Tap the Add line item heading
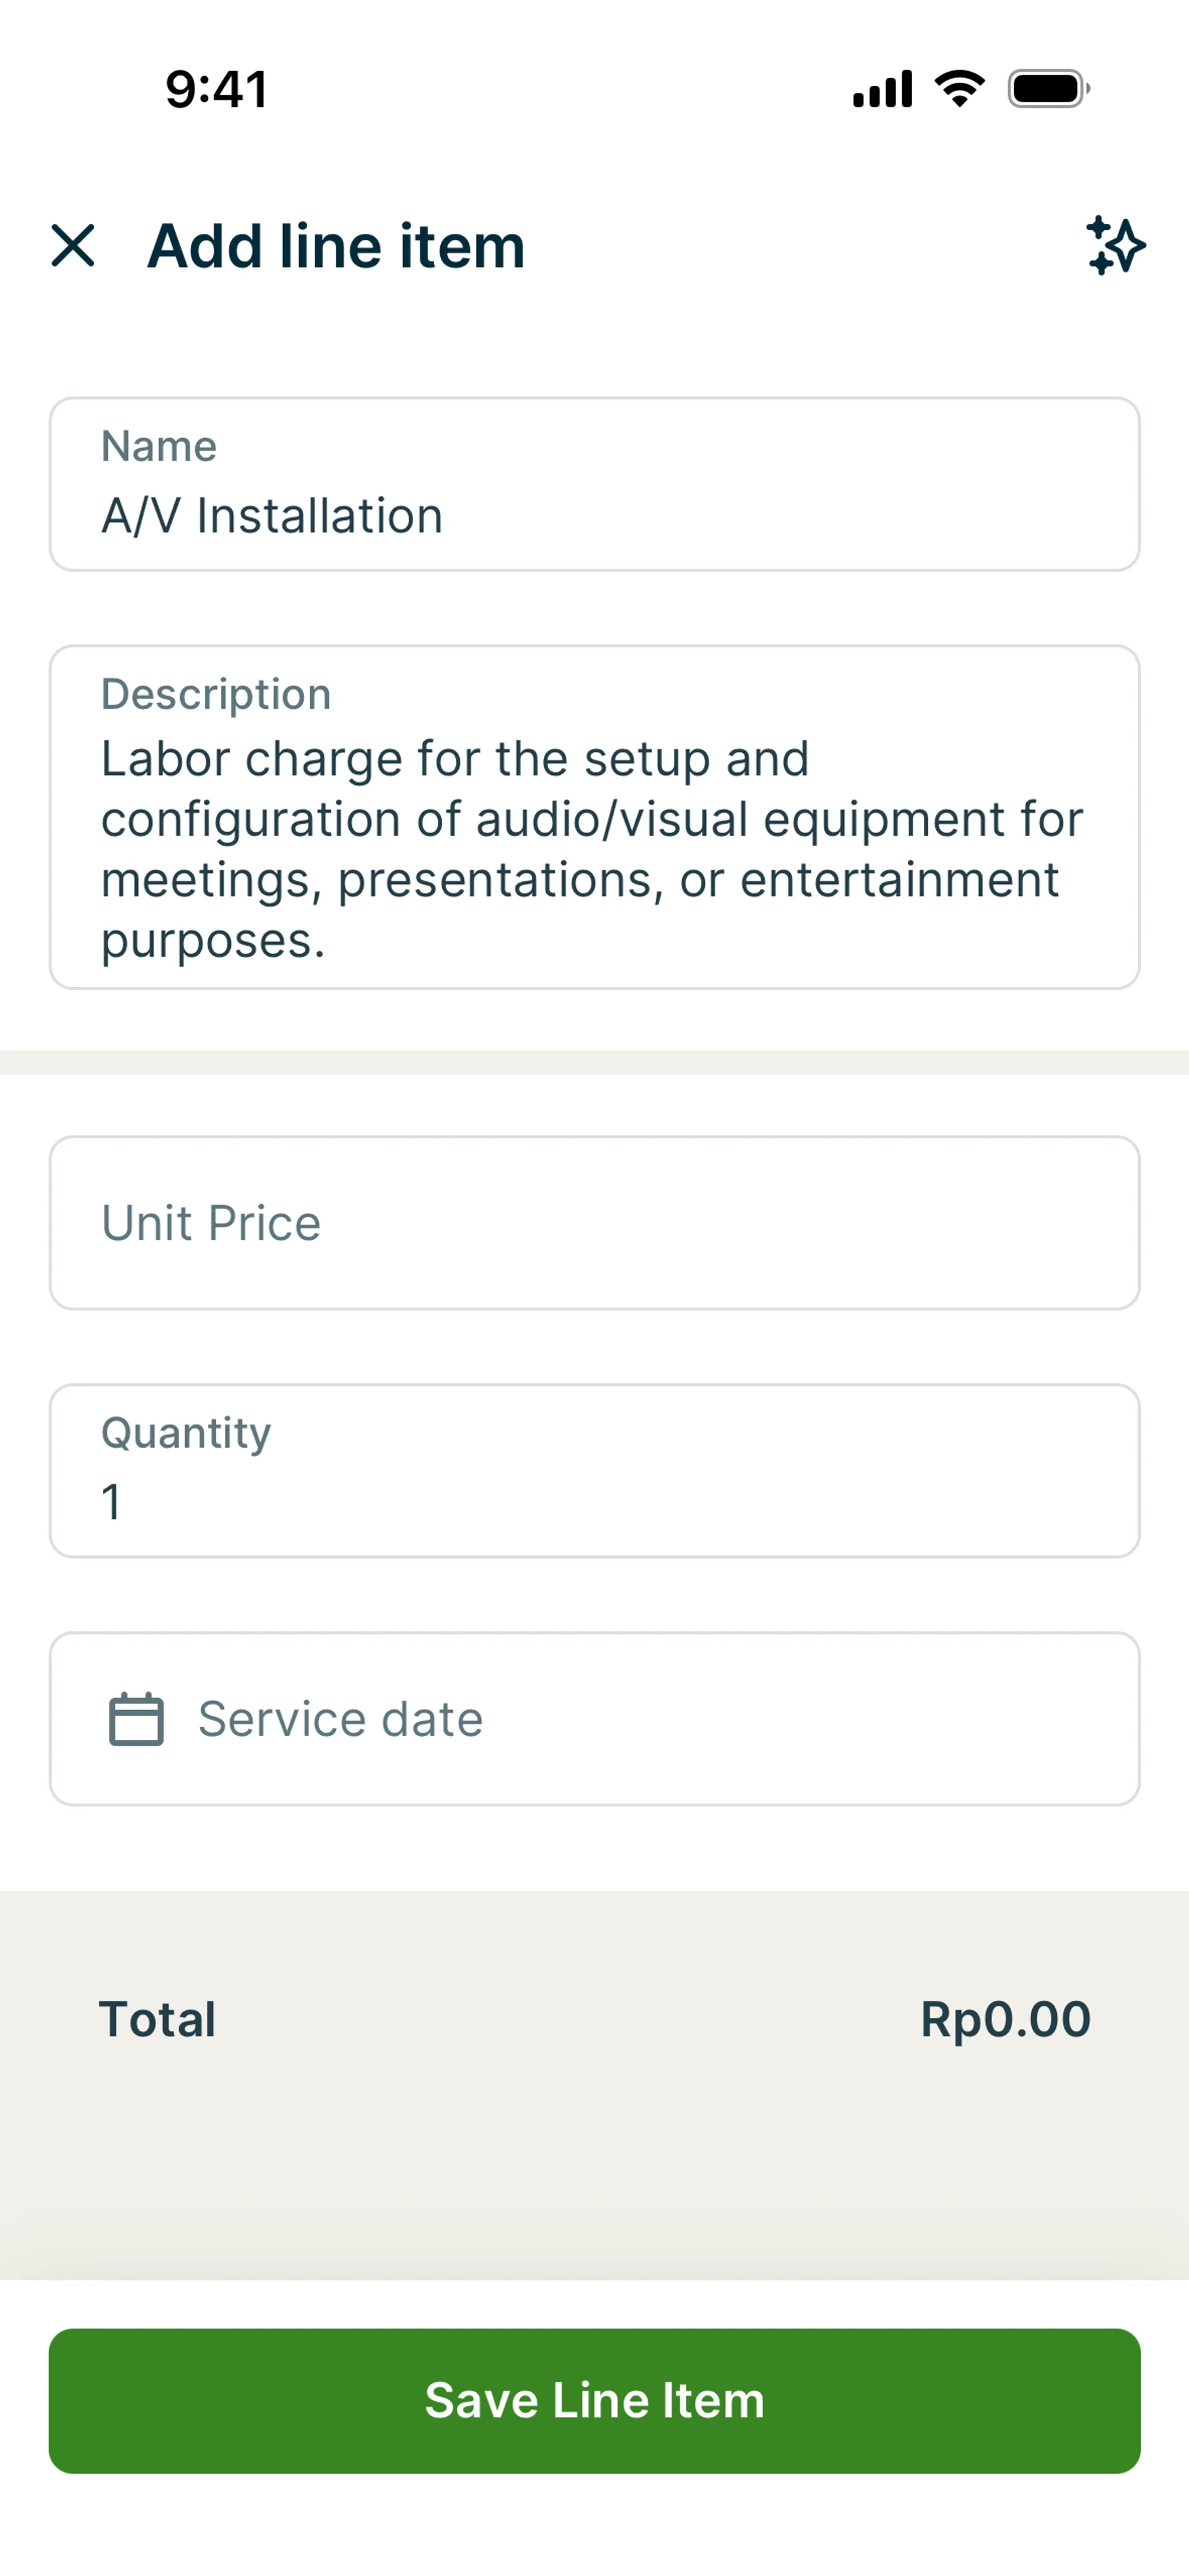This screenshot has height=2576, width=1189. coord(336,246)
